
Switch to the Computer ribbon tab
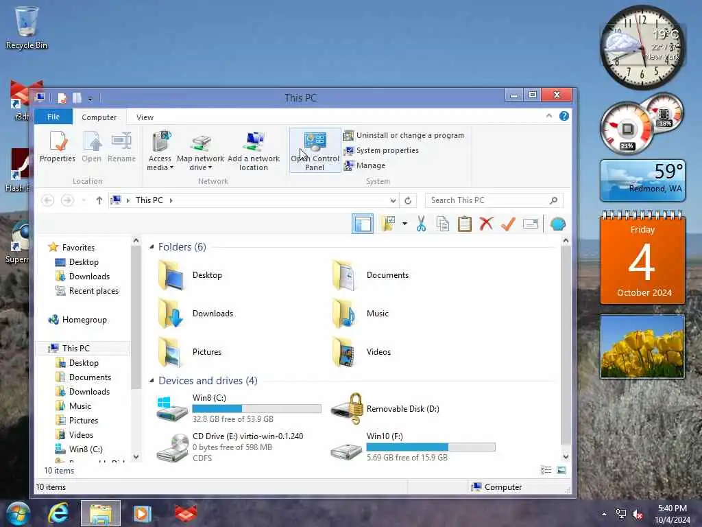pyautogui.click(x=99, y=117)
